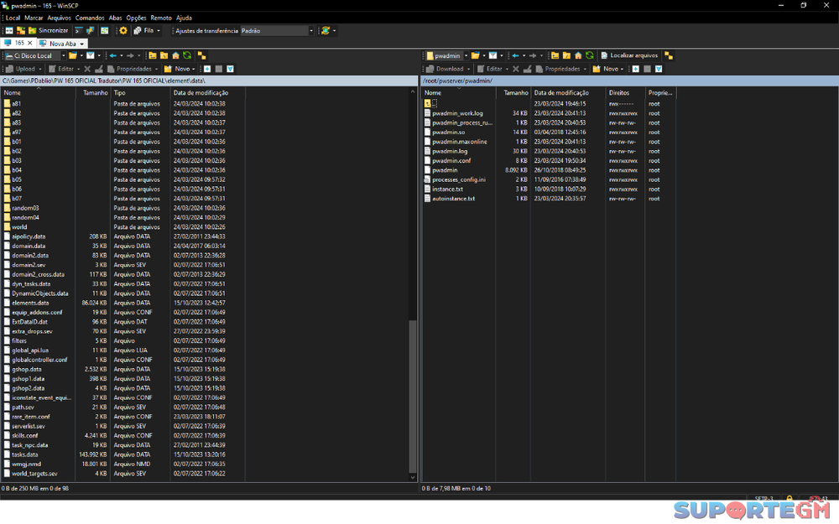839x524 pixels.
Task: Click the local panel back arrow
Action: click(113, 56)
